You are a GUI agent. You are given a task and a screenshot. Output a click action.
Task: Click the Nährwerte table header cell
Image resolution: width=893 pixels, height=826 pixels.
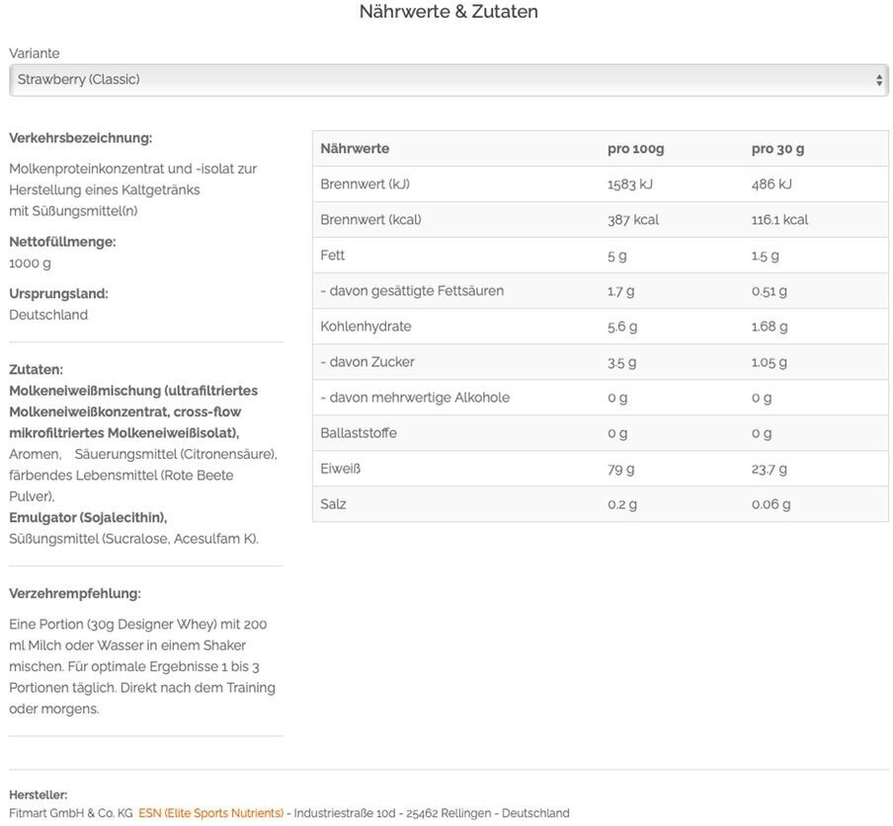click(x=355, y=149)
